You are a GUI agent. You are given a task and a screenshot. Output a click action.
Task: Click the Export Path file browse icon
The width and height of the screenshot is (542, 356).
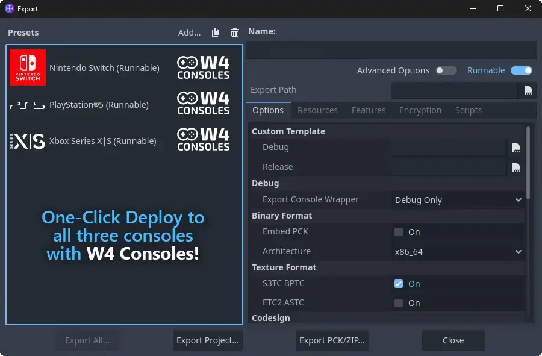coord(528,90)
